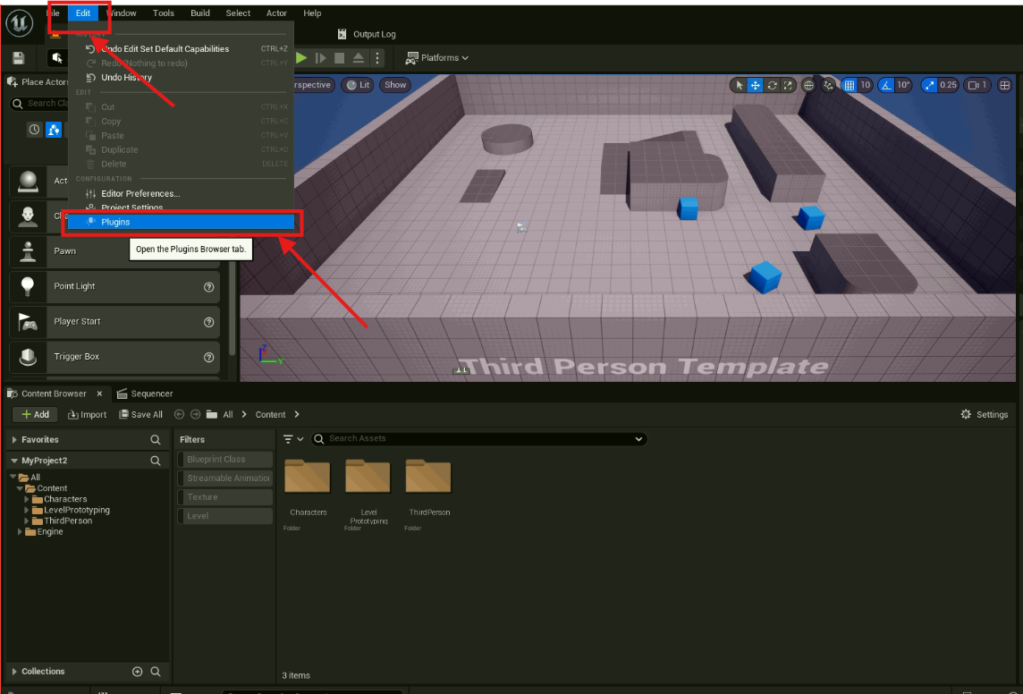Toggle rotation angle snapping

click(x=886, y=86)
